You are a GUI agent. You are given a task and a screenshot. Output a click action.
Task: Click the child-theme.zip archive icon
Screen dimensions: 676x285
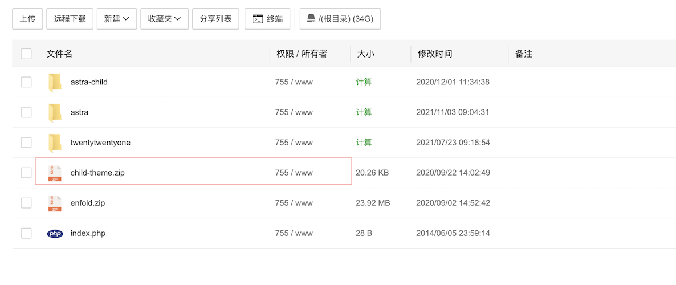click(55, 173)
